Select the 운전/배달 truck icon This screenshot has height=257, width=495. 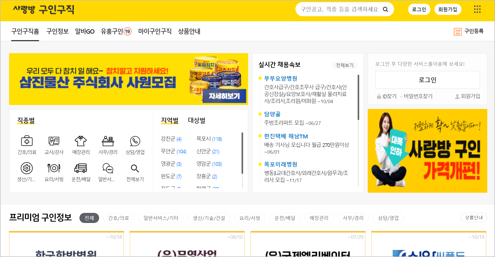[x=81, y=168]
